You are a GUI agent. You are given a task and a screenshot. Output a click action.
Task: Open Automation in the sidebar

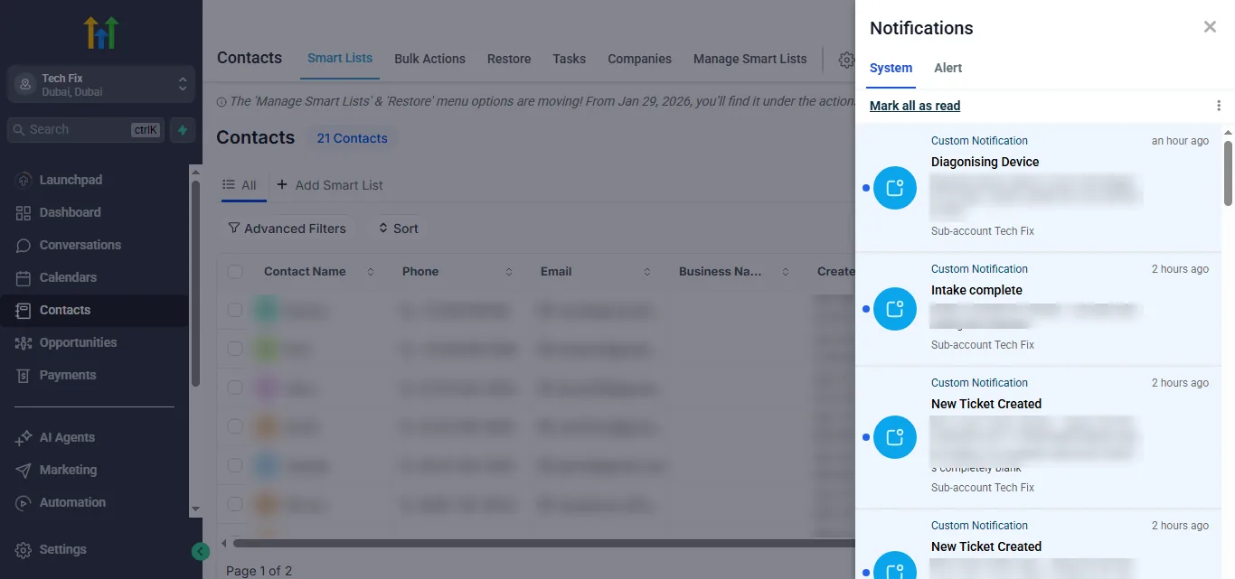pos(94,502)
